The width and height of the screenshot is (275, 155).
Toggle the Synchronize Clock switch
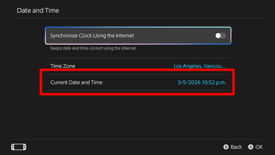click(x=220, y=36)
